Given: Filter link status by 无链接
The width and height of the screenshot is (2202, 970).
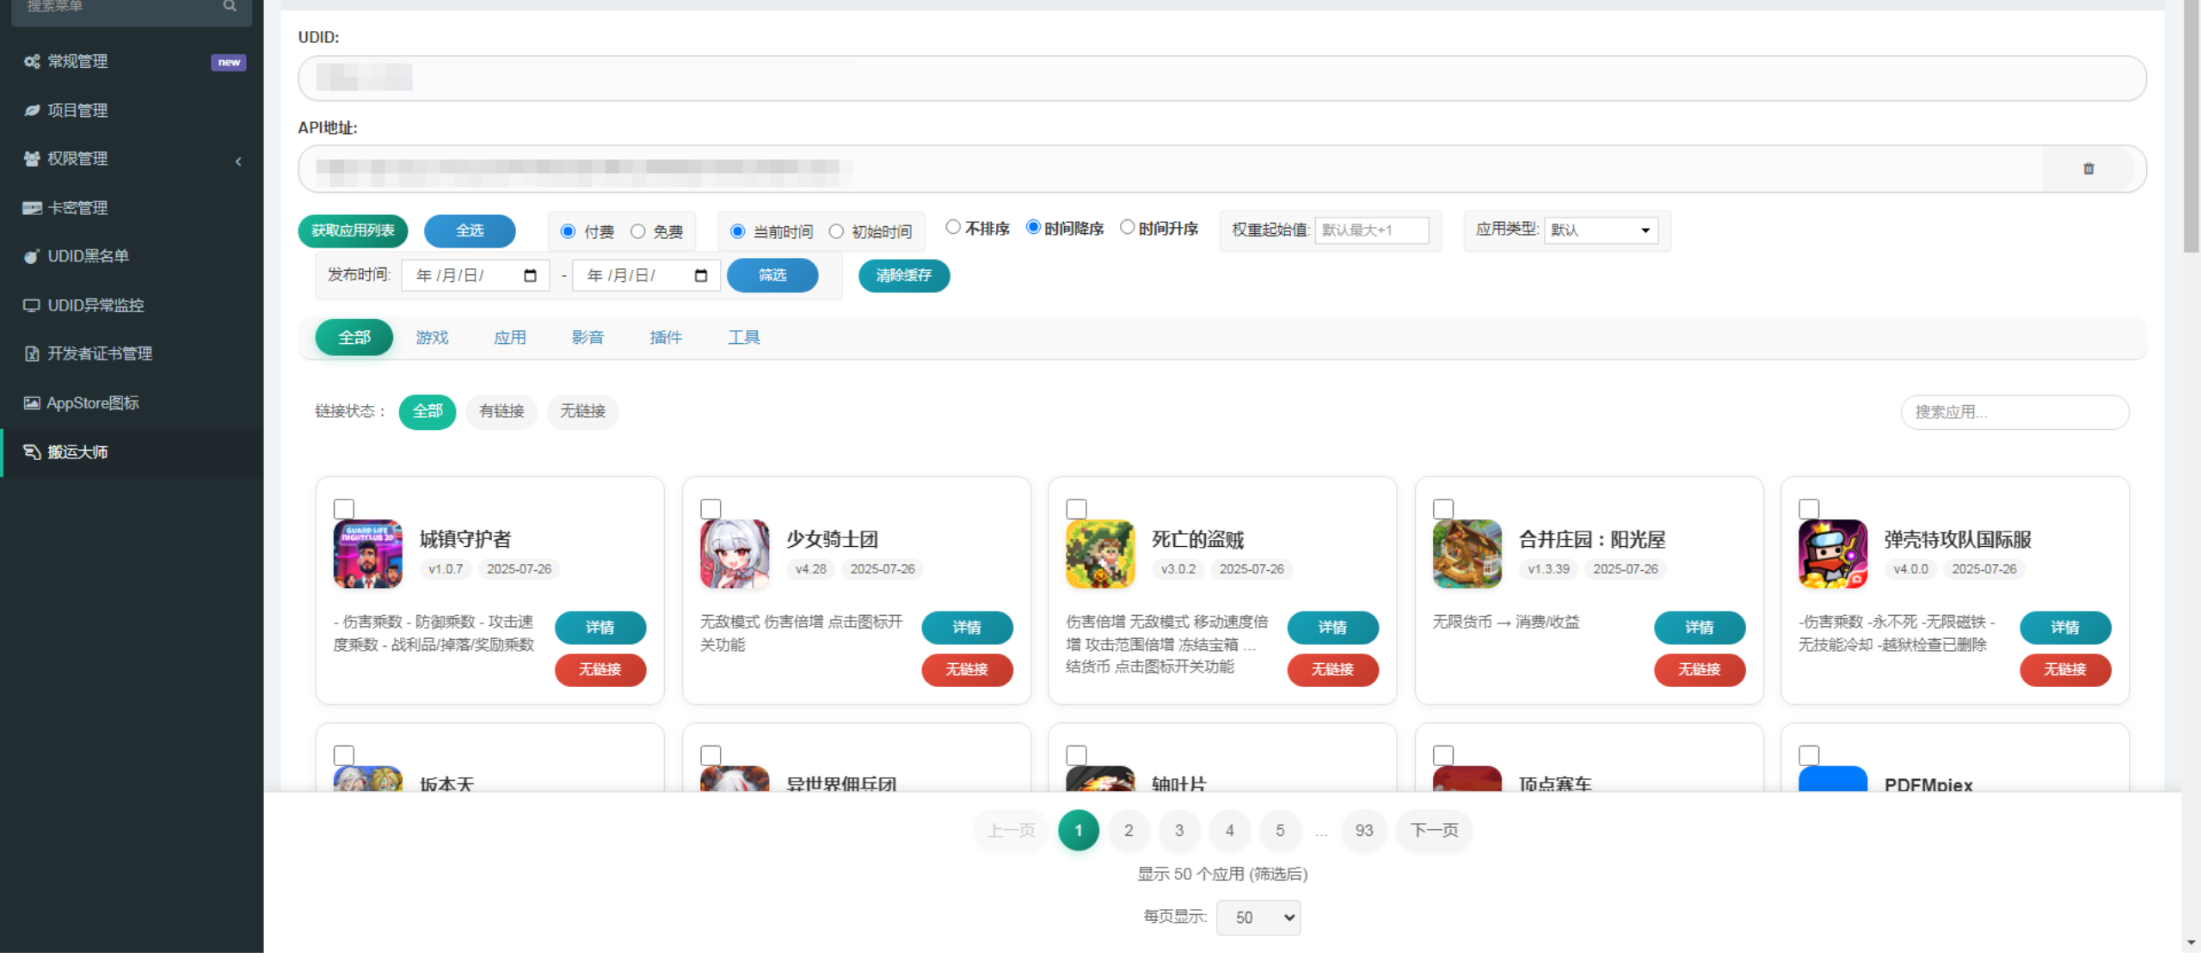Looking at the screenshot, I should (583, 411).
